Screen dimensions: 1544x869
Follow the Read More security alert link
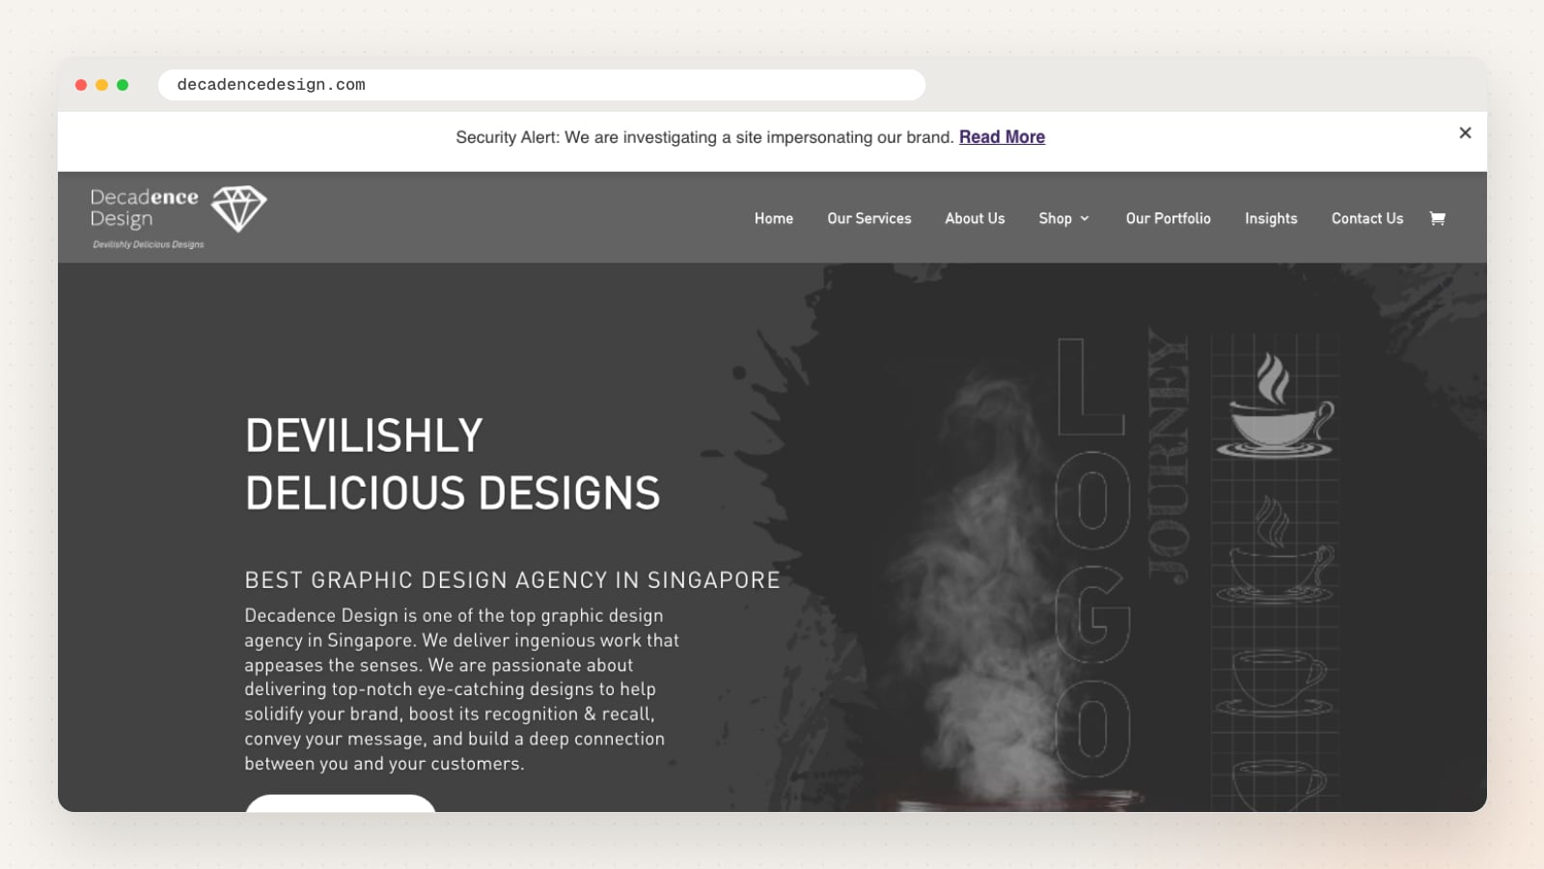pyautogui.click(x=1002, y=137)
